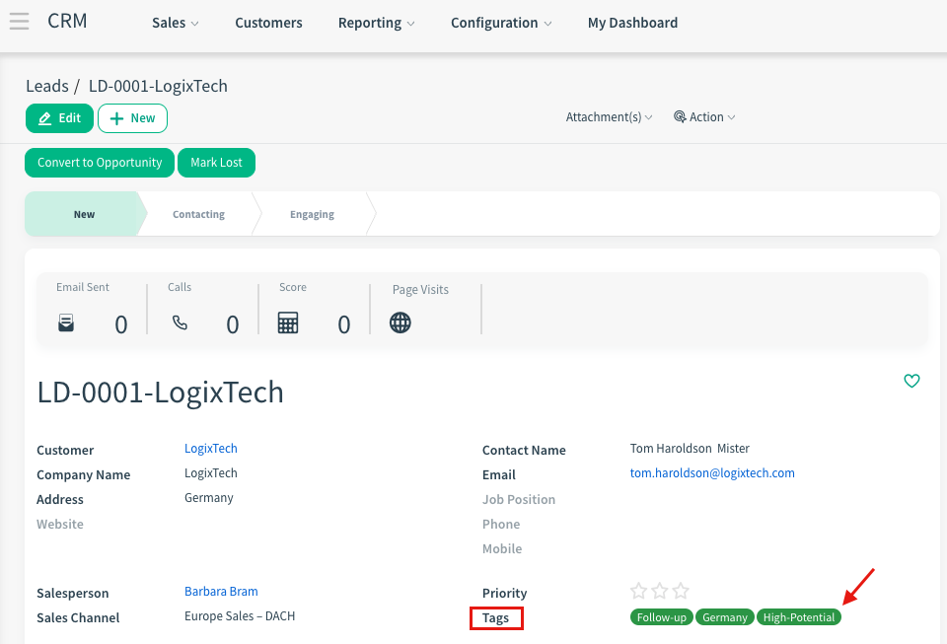Go to the Customers menu

(x=268, y=23)
